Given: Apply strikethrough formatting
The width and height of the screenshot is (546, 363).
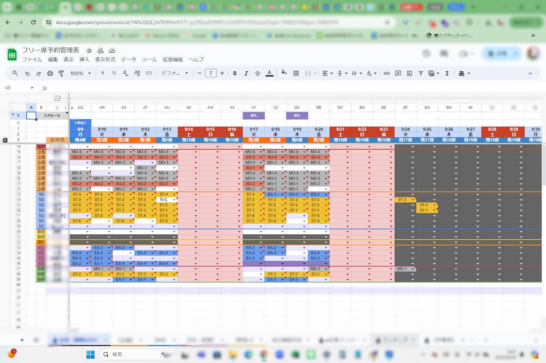Looking at the screenshot, I should coord(257,73).
